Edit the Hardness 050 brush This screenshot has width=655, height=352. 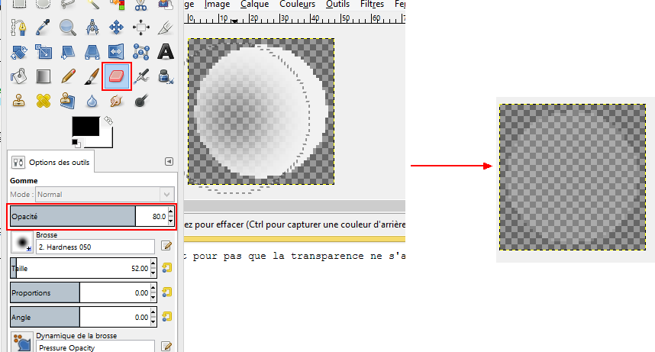tap(166, 246)
